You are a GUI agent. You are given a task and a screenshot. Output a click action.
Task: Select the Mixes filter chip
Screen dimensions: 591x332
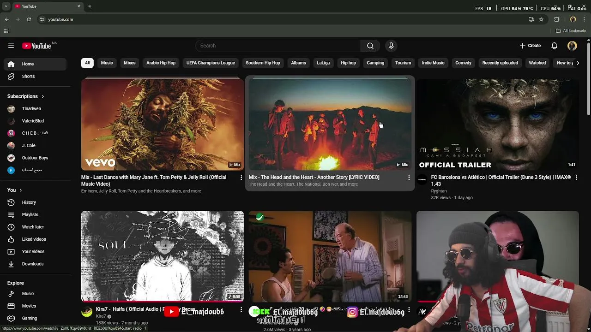tap(130, 63)
